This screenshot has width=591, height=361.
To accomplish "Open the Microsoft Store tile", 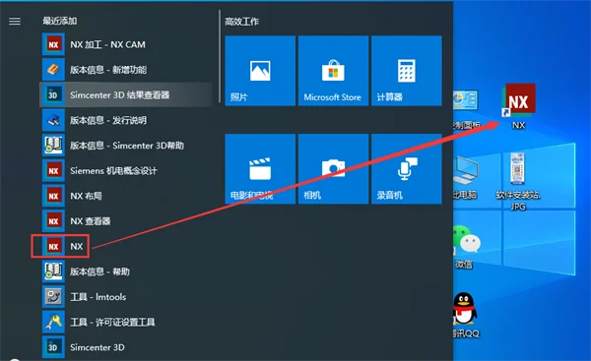I will (x=333, y=71).
